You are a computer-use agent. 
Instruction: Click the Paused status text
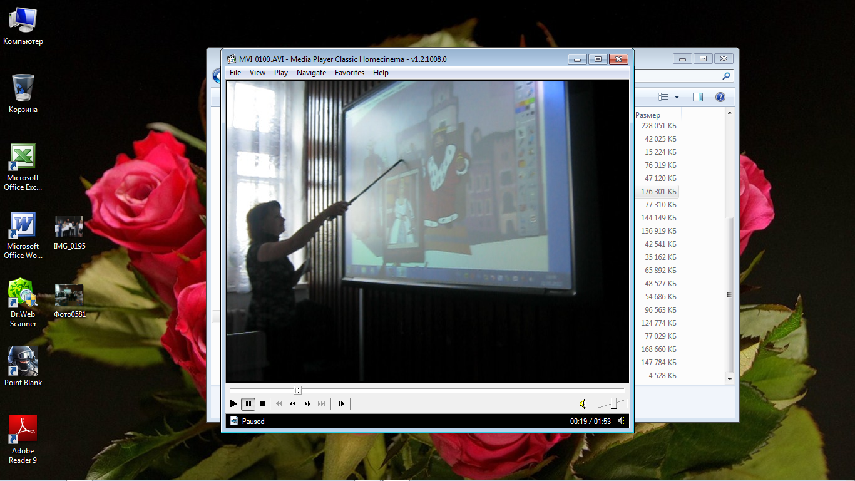pyautogui.click(x=253, y=422)
